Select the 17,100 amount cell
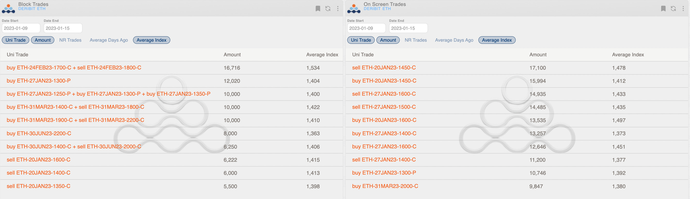Viewport: 690px width, 199px height. point(537,68)
